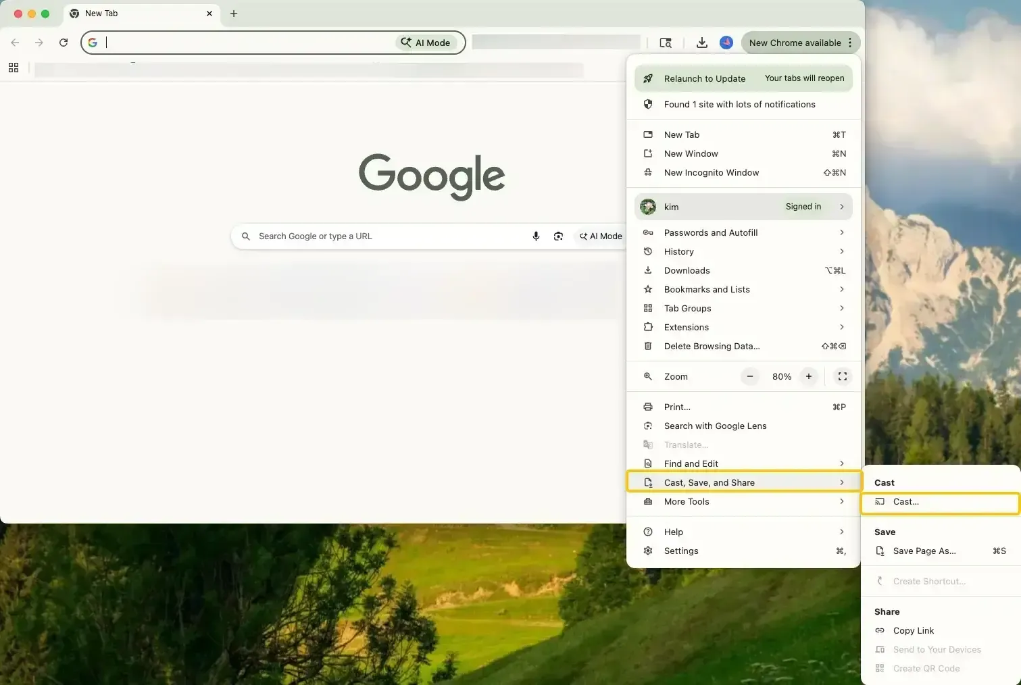
Task: Expand History submenu
Action: tap(743, 251)
